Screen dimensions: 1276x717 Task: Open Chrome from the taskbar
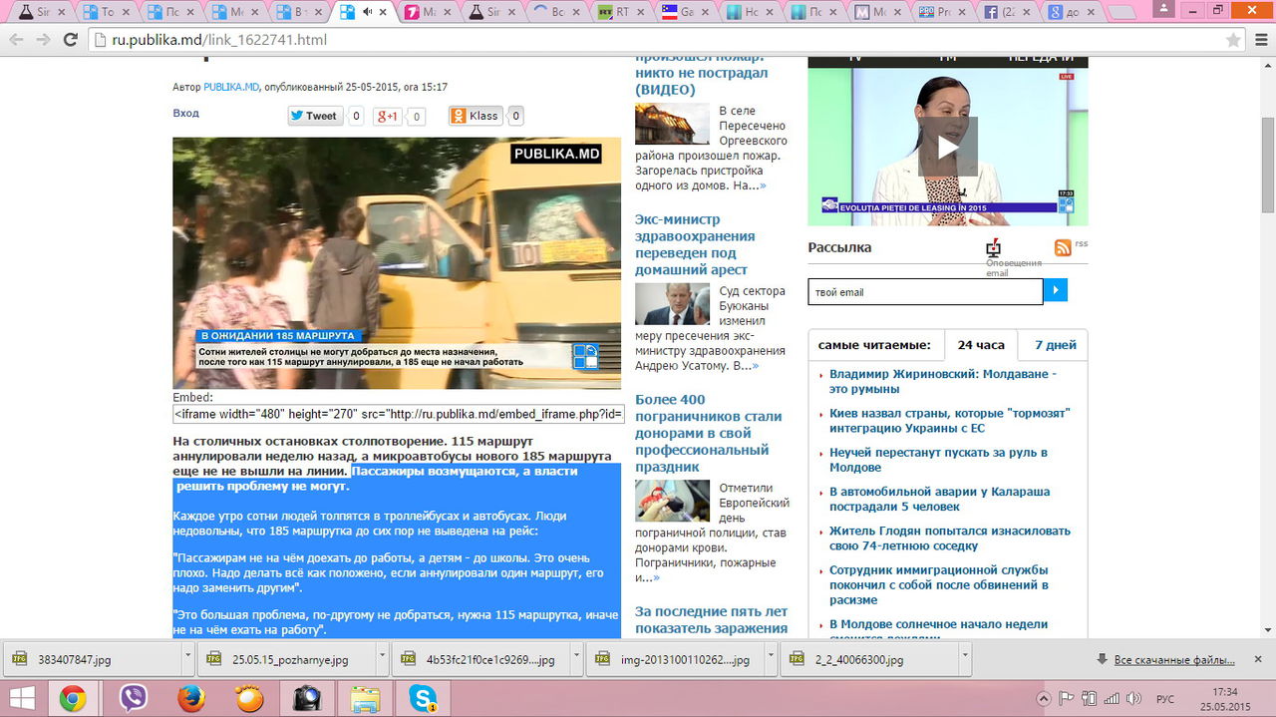[72, 698]
